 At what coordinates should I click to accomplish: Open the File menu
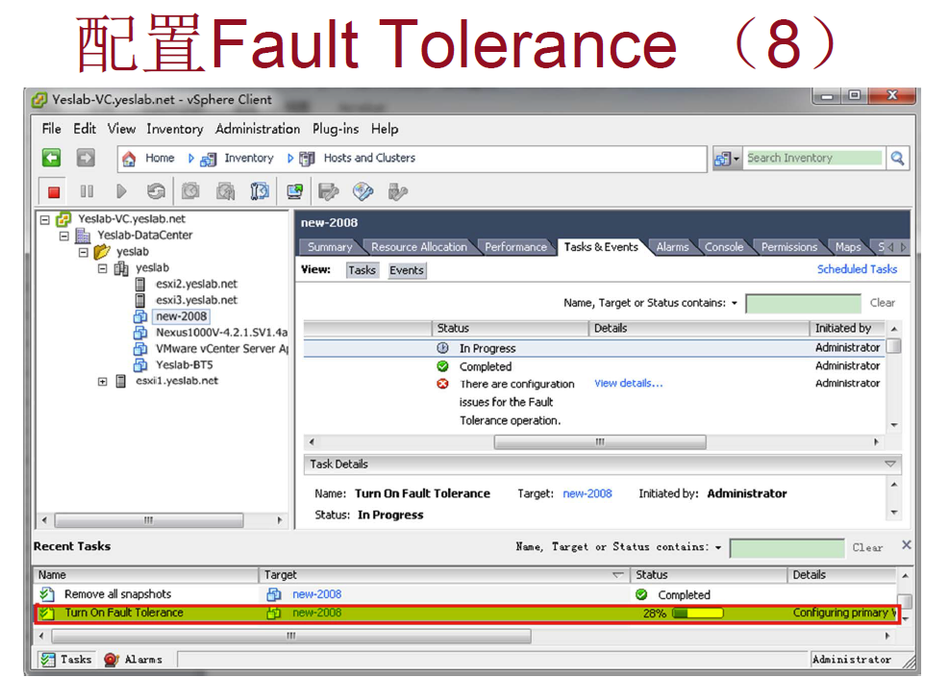tap(51, 129)
